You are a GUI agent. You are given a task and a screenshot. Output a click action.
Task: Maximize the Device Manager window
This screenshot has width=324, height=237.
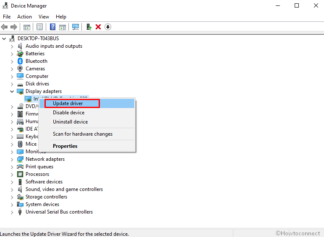pyautogui.click(x=297, y=5)
